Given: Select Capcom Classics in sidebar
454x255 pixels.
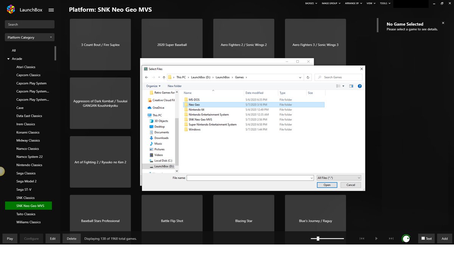Looking at the screenshot, I should pyautogui.click(x=28, y=75).
